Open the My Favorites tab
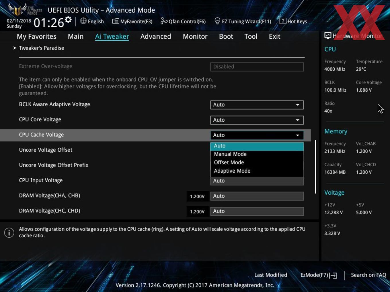This screenshot has height=292, width=390. click(x=36, y=36)
